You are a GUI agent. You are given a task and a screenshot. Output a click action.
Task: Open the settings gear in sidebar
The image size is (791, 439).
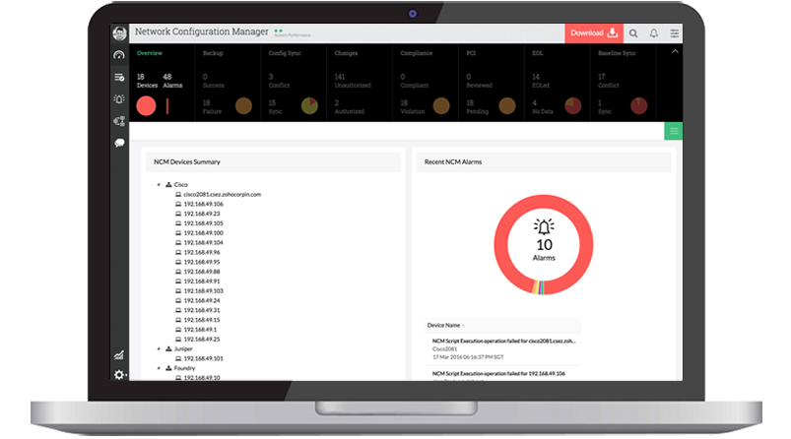(119, 374)
